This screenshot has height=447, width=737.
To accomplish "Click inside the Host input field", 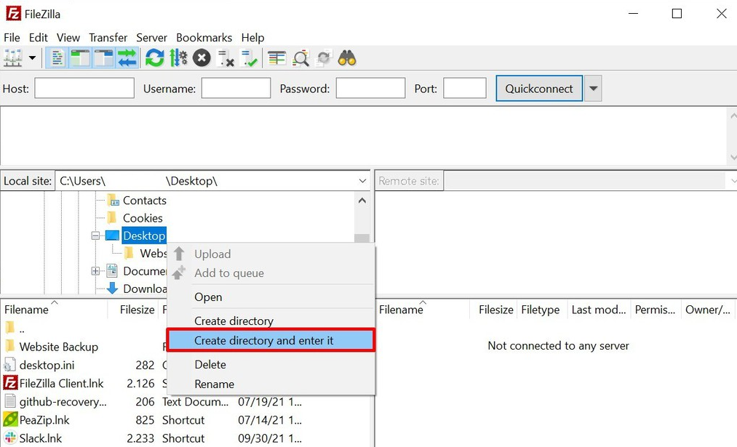I will click(x=84, y=87).
